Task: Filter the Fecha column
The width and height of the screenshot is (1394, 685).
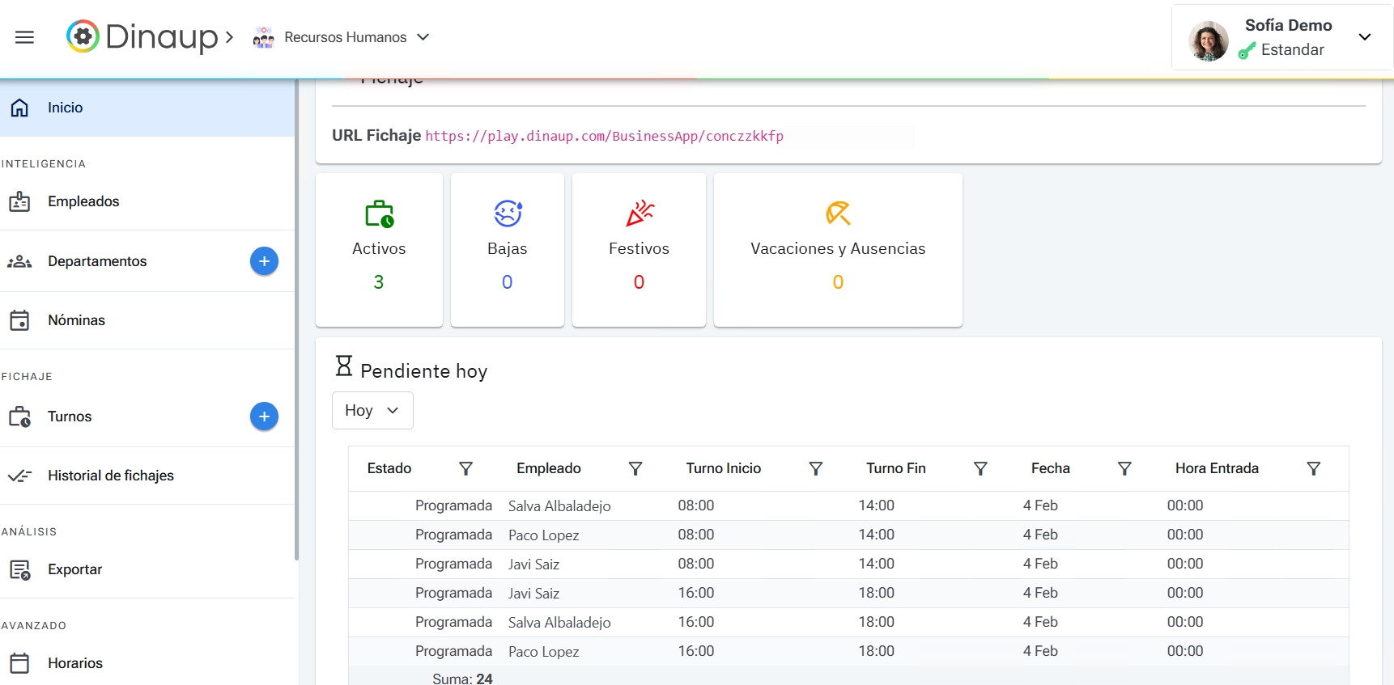Action: coord(1124,469)
